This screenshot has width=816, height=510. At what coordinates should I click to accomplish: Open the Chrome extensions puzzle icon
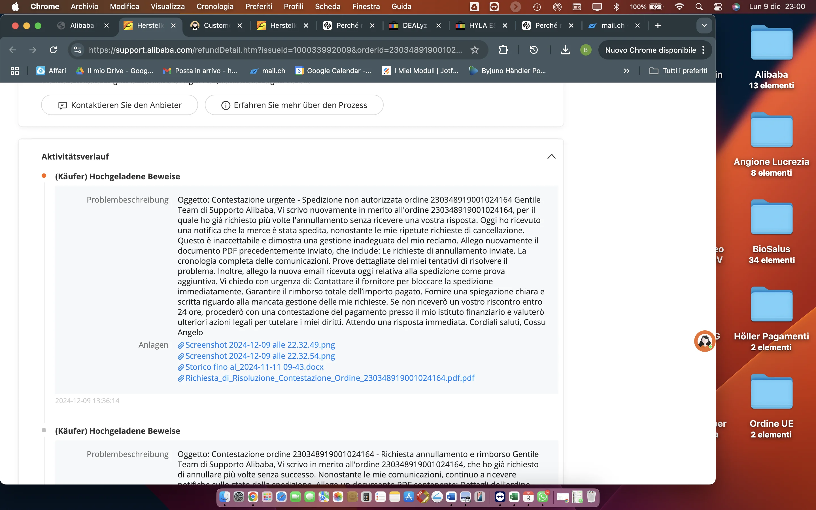click(x=503, y=50)
